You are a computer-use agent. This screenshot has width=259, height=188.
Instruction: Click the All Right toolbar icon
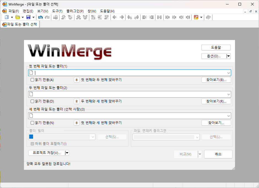coord(145,17)
